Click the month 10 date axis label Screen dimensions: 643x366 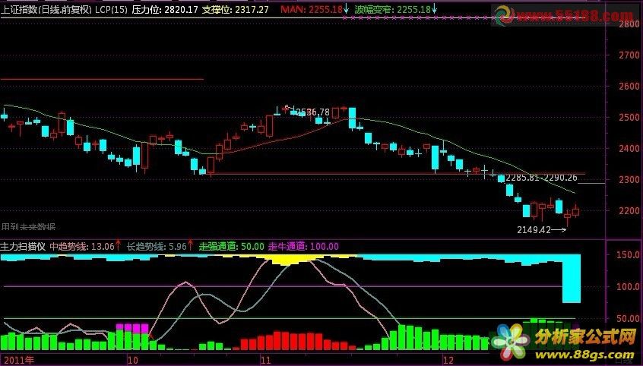132,361
